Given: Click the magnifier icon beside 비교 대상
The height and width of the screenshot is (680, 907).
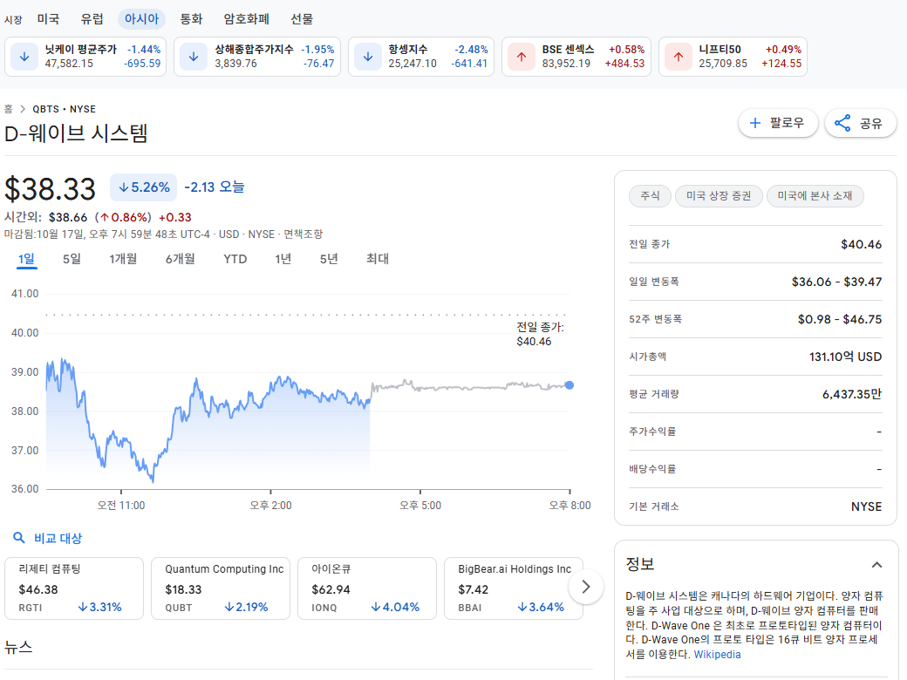Looking at the screenshot, I should [19, 538].
